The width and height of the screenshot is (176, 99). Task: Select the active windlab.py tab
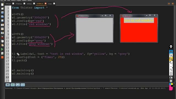[x=40, y=4]
